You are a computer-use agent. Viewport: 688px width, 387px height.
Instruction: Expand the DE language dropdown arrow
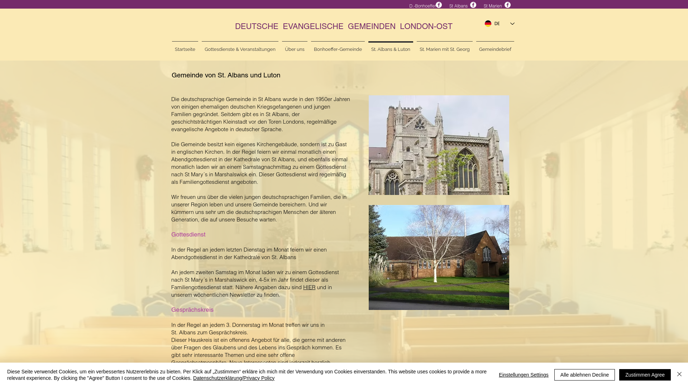[512, 24]
